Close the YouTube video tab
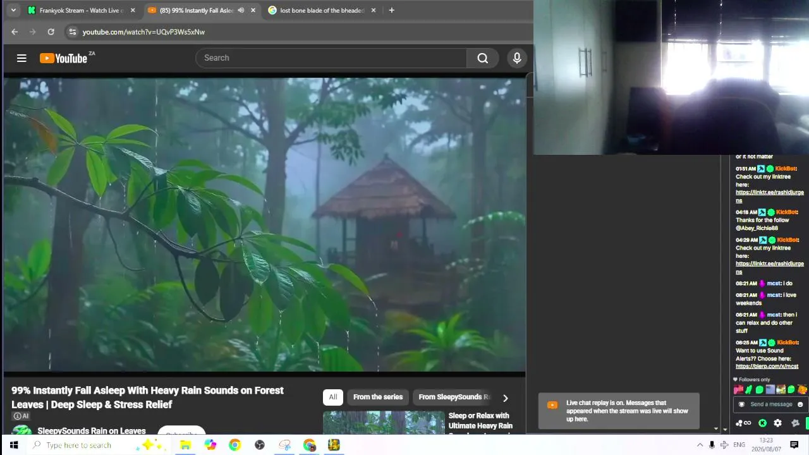The image size is (809, 455). 253,10
